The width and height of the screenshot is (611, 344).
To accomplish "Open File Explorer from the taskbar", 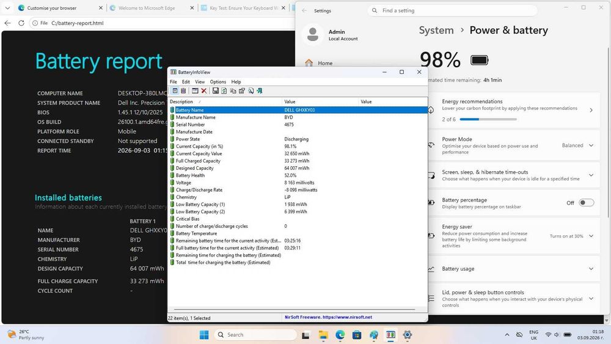I will tap(323, 335).
